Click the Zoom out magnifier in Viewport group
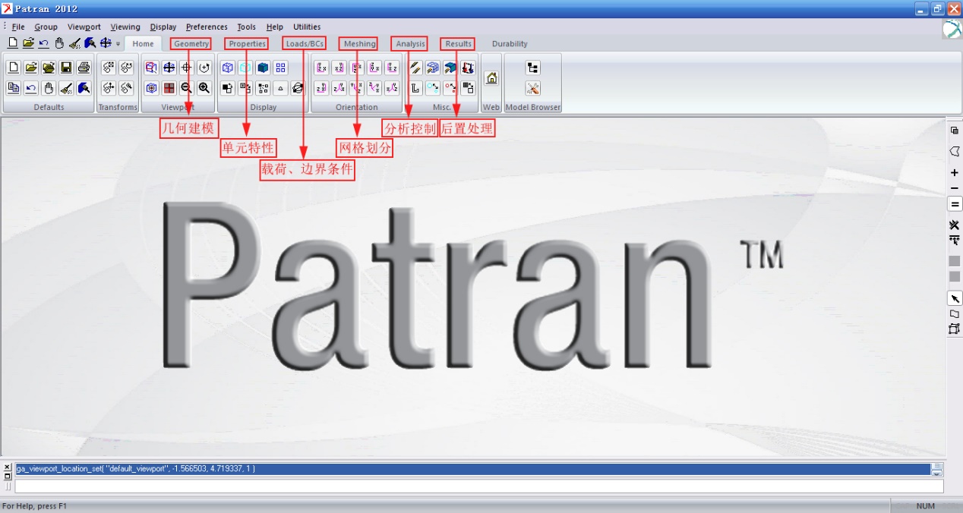This screenshot has width=963, height=513. (x=187, y=88)
